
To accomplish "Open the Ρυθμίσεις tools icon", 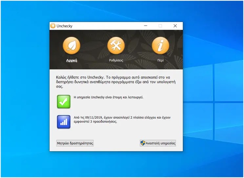I will 116,46.
